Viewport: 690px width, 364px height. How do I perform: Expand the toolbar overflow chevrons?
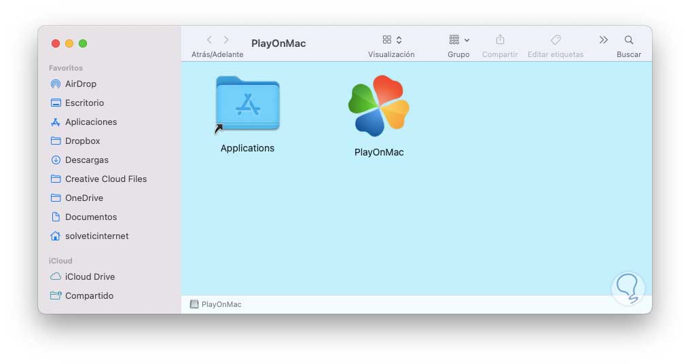coord(603,40)
